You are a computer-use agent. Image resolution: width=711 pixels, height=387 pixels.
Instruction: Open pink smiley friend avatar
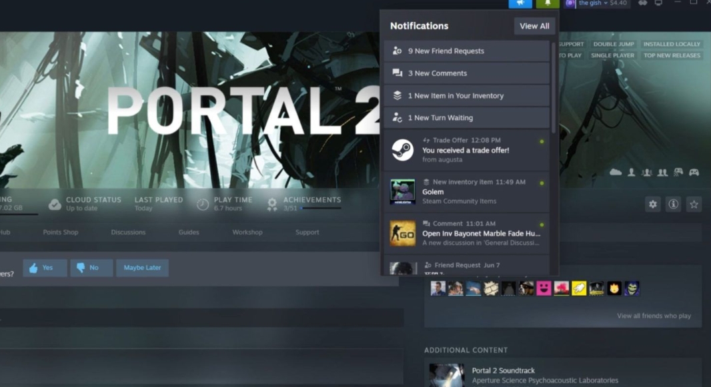pos(544,288)
